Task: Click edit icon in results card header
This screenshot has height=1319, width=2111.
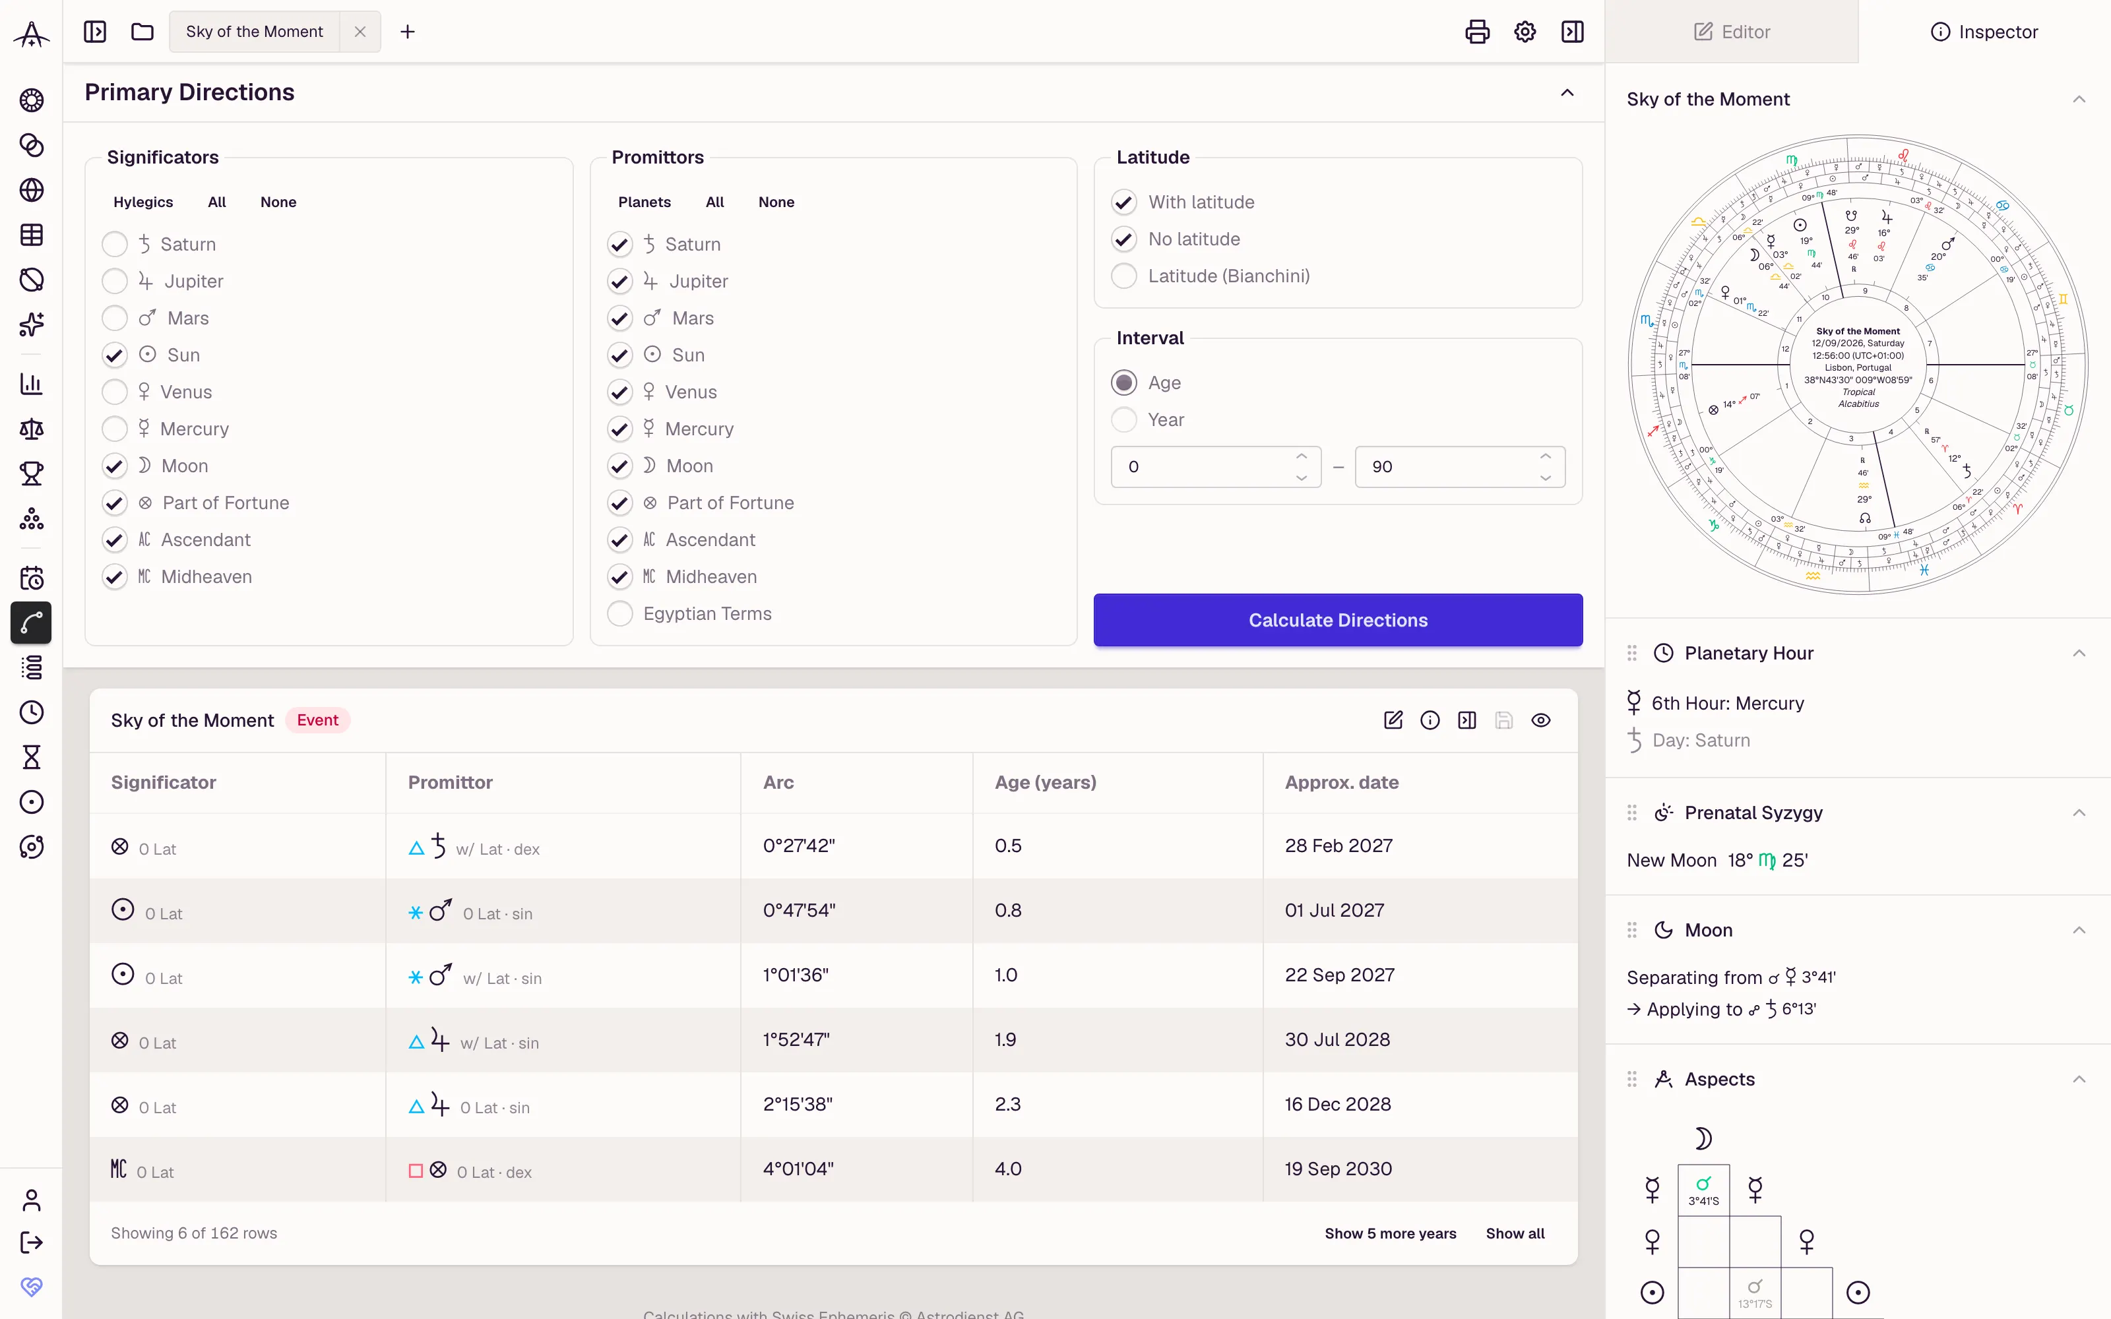Action: (1393, 720)
